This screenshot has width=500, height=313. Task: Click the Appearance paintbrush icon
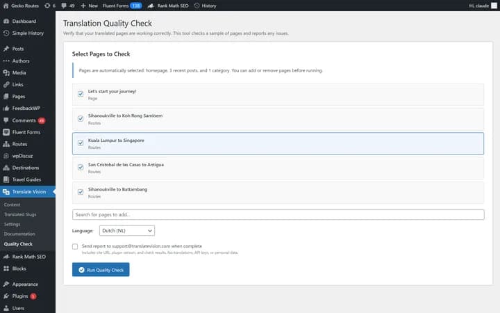click(6, 284)
